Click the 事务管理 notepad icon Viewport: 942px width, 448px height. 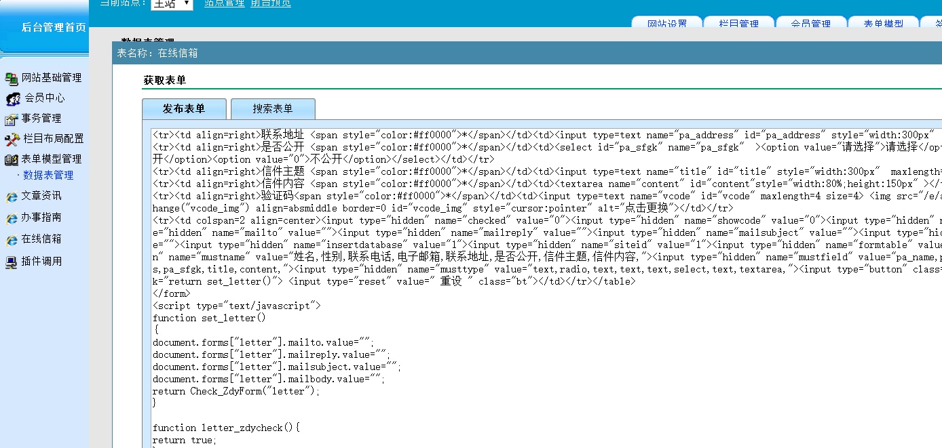(x=11, y=119)
